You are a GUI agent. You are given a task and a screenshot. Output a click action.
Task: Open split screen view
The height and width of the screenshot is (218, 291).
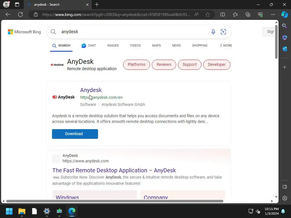pos(223,14)
